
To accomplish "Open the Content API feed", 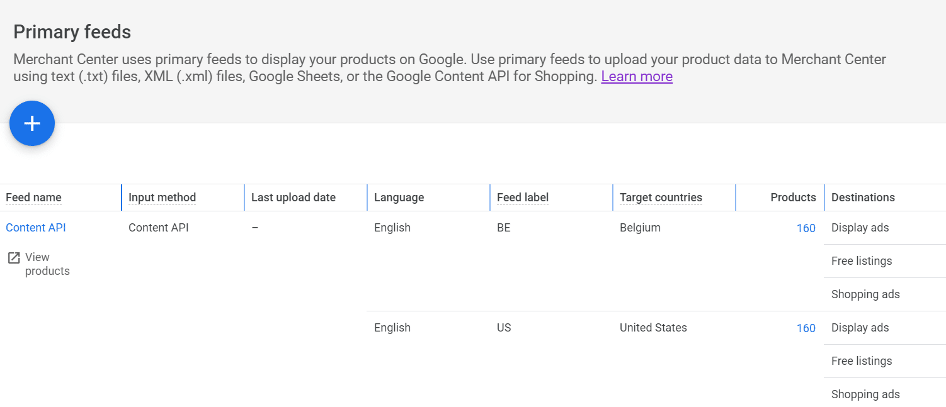I will [35, 227].
